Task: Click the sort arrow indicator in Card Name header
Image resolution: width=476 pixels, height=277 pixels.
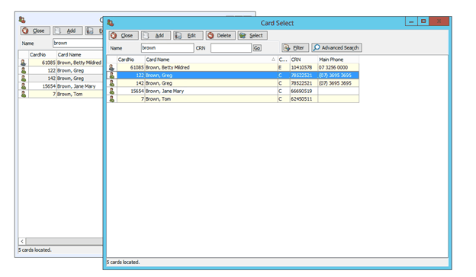Action: pos(273,60)
